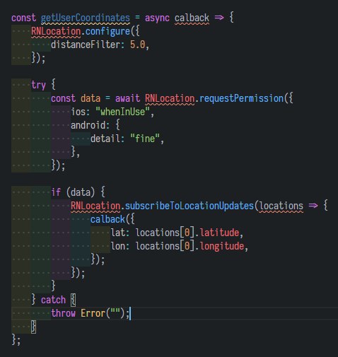Click the 5.0 numeric value
The width and height of the screenshot is (338, 357).
[x=137, y=45]
